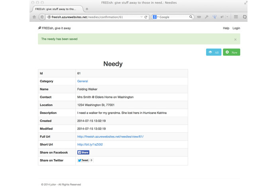Go back with the browser back arrow
This screenshot has height=196, width=277.
pyautogui.click(x=42, y=17)
